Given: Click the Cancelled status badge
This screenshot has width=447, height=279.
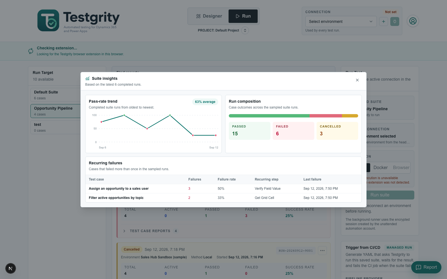Looking at the screenshot, I should [x=132, y=249].
